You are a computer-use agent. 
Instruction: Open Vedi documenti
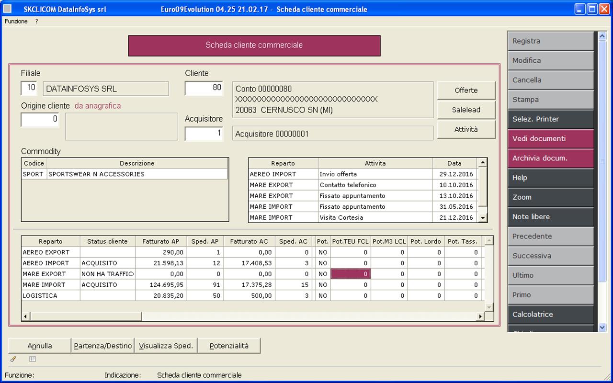(x=551, y=139)
